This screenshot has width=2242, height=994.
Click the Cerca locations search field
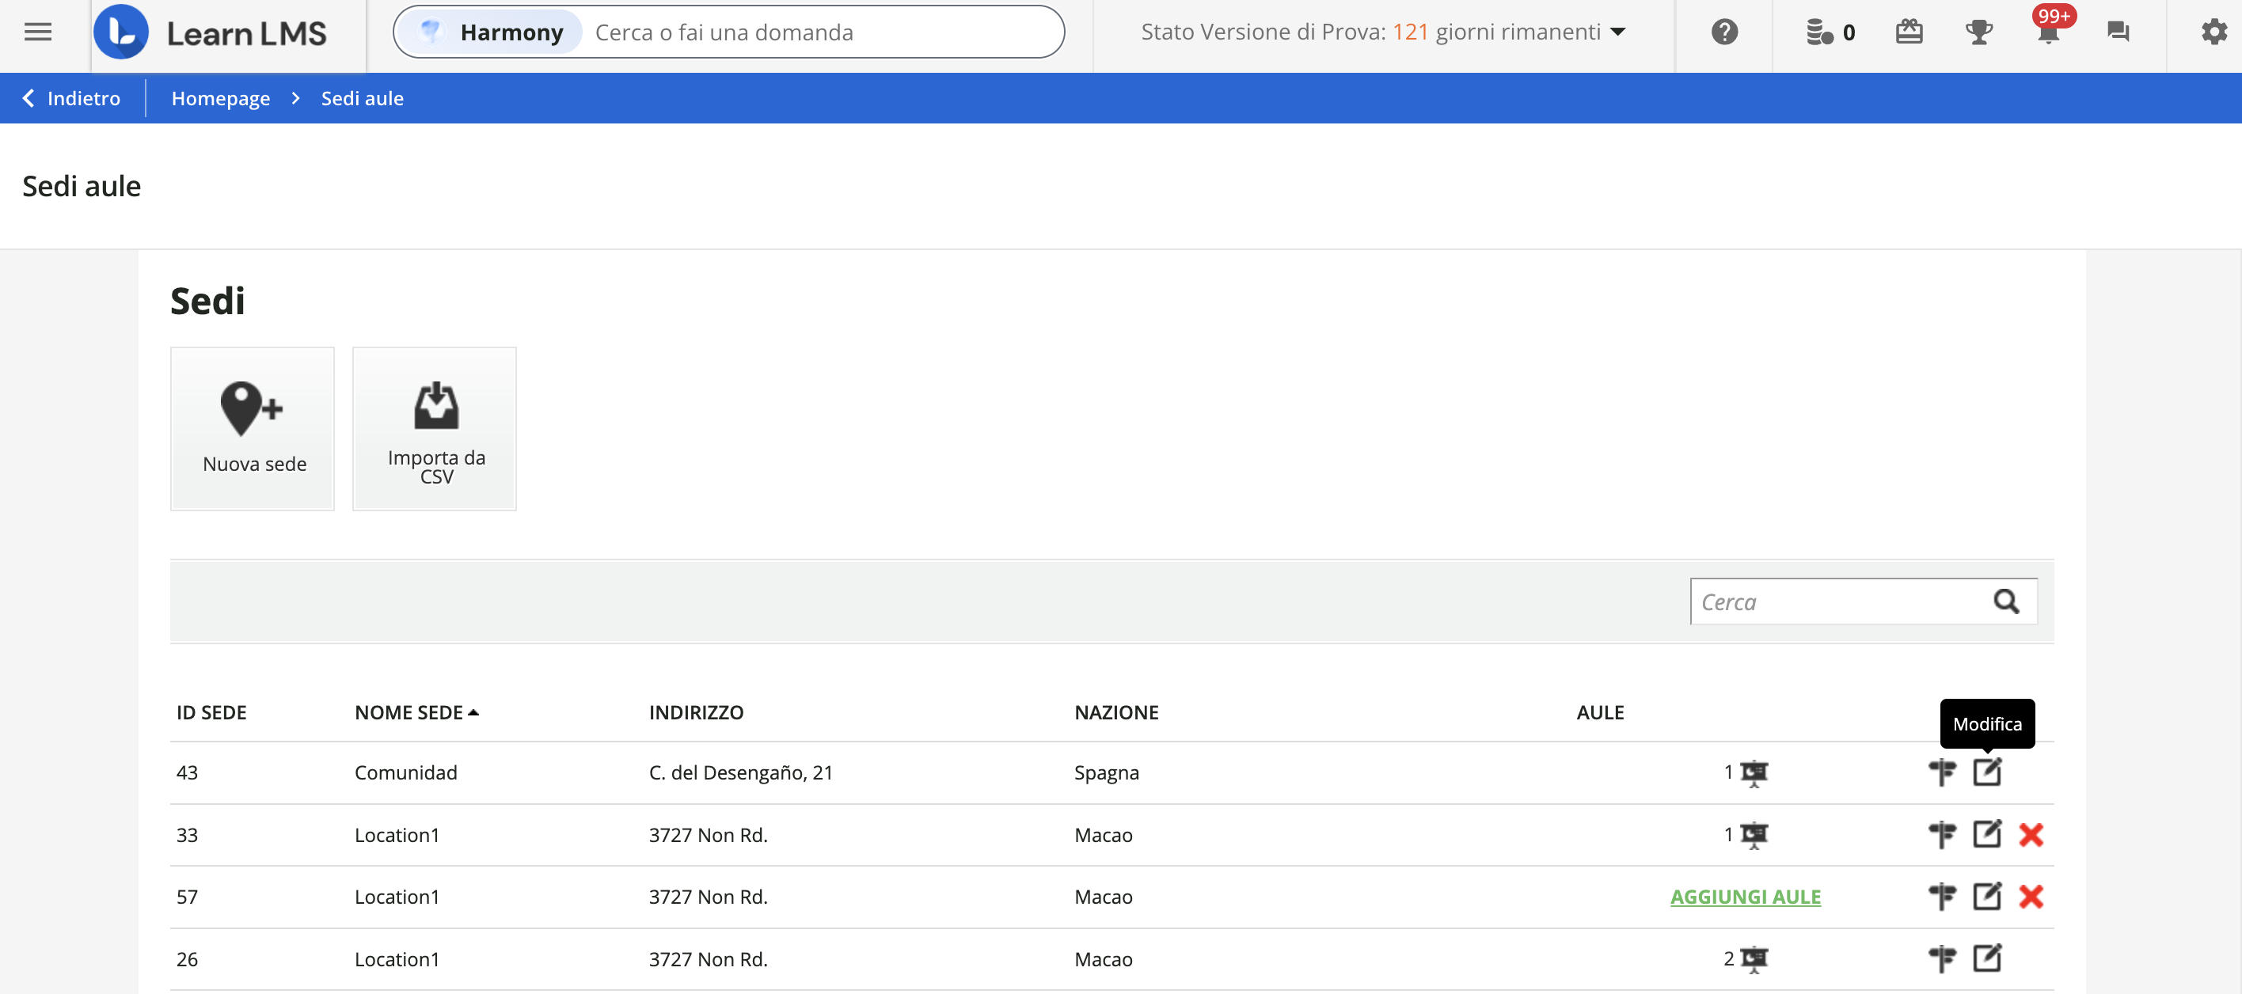(1837, 601)
